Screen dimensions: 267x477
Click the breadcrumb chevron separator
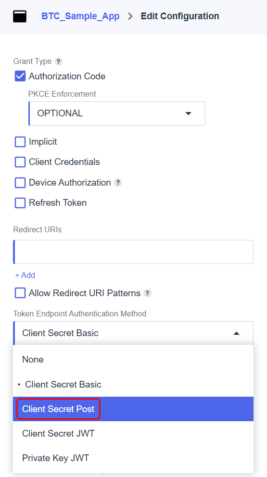130,16
